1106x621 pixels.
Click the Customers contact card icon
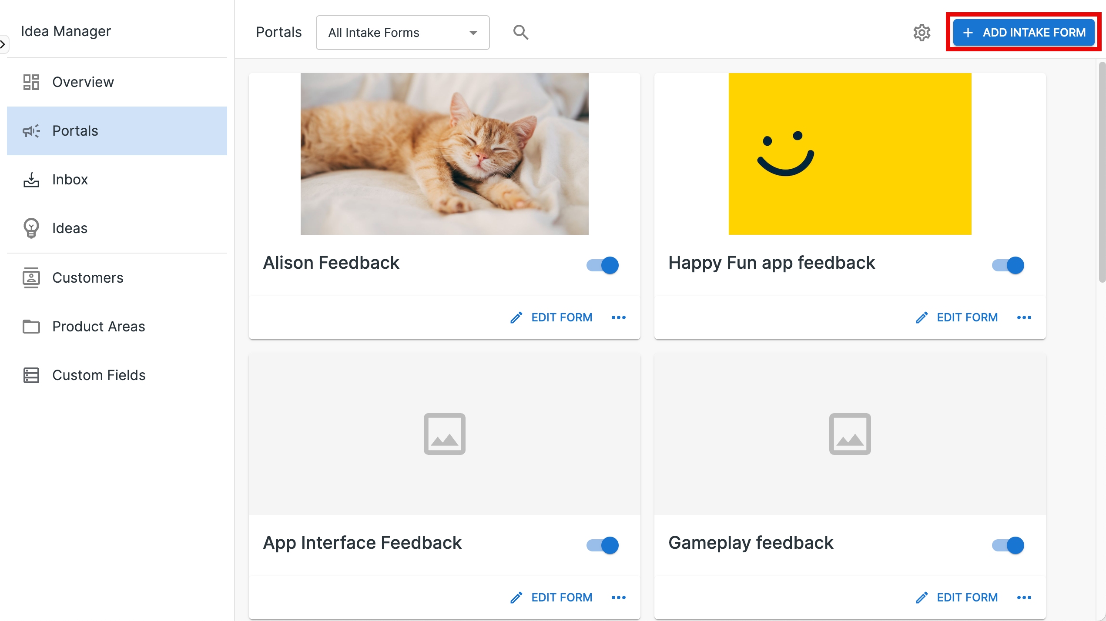30,277
